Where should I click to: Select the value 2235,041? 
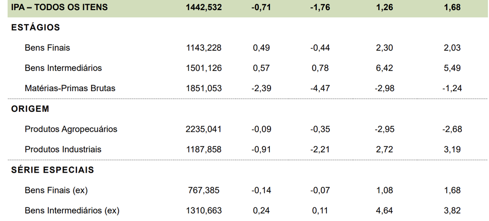click(203, 129)
